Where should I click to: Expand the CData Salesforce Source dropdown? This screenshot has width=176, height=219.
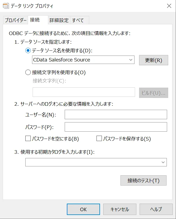click(x=131, y=60)
